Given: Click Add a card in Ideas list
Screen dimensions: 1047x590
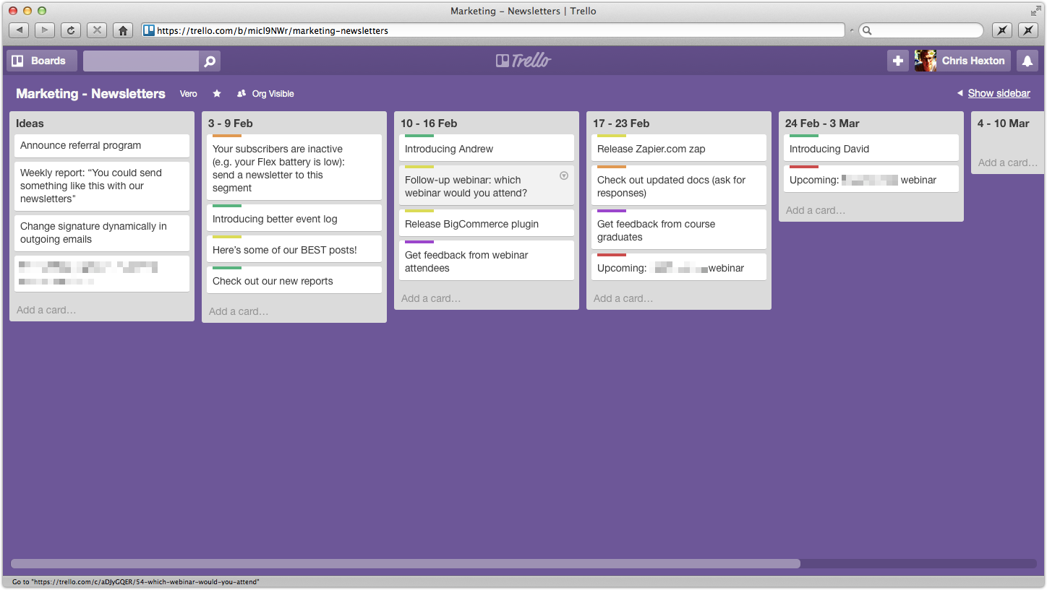Looking at the screenshot, I should coord(46,310).
